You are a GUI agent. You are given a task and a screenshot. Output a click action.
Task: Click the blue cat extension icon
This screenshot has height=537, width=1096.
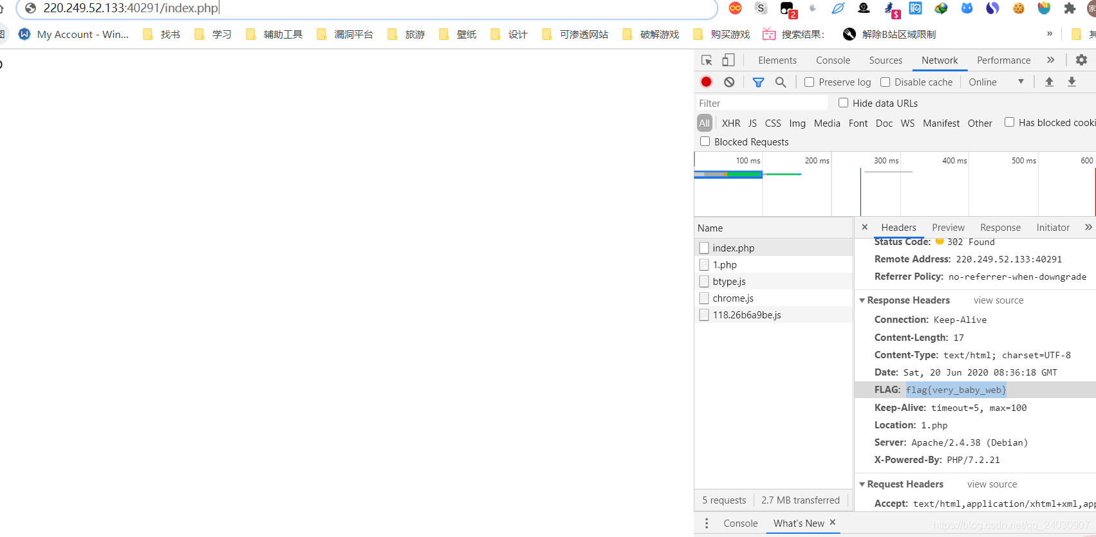[x=967, y=8]
